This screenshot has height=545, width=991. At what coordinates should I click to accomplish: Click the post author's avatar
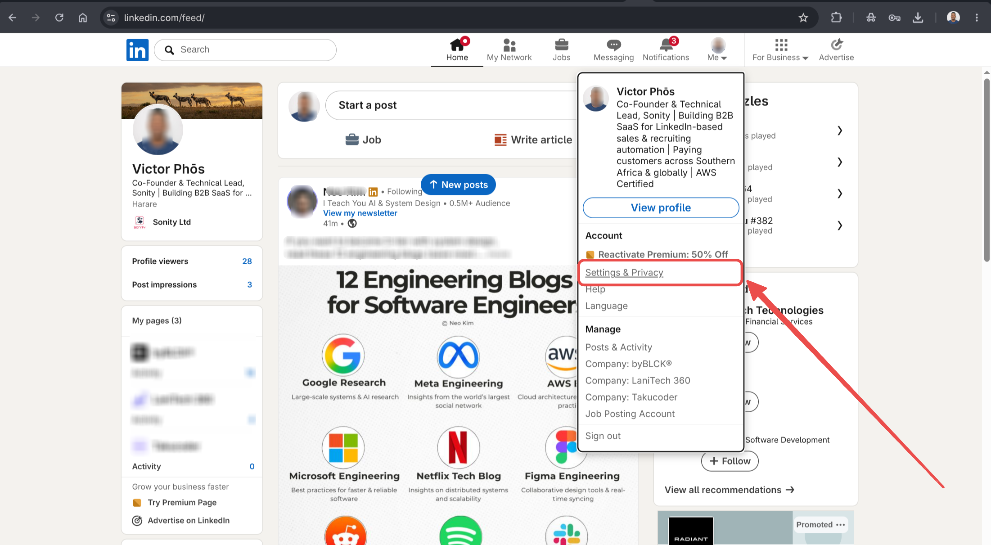tap(302, 201)
